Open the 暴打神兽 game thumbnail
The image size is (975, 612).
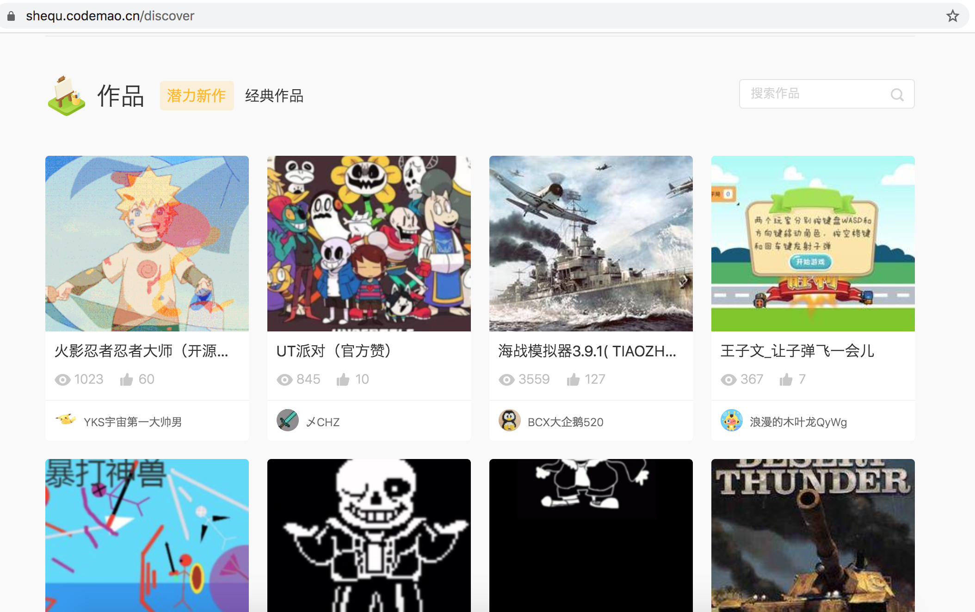coord(147,535)
